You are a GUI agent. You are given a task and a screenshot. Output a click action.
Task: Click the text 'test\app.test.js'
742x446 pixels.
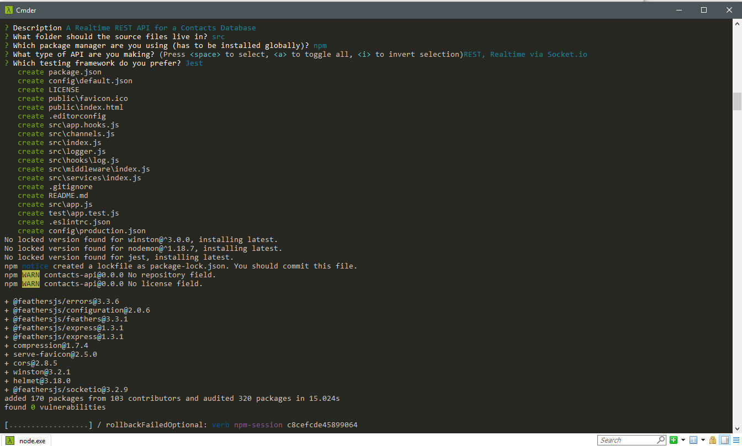(84, 213)
